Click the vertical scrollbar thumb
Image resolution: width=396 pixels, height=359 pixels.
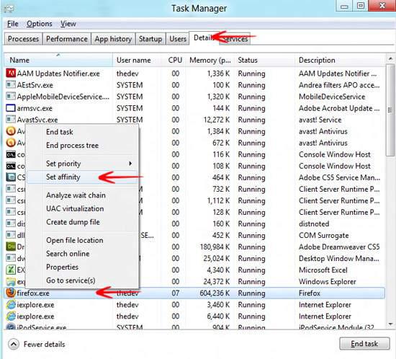click(390, 110)
